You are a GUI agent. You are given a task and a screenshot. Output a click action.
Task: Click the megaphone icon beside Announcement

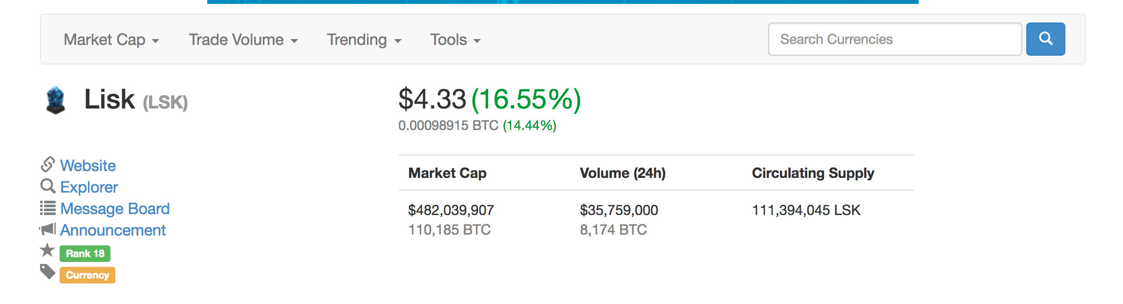[x=47, y=229]
